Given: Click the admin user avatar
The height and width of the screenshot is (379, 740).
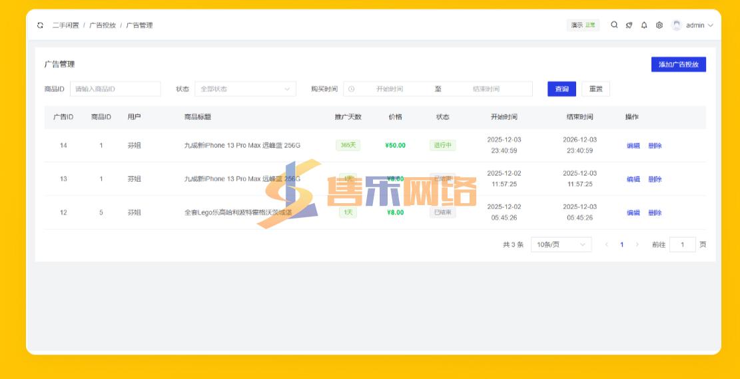Looking at the screenshot, I should 677,25.
